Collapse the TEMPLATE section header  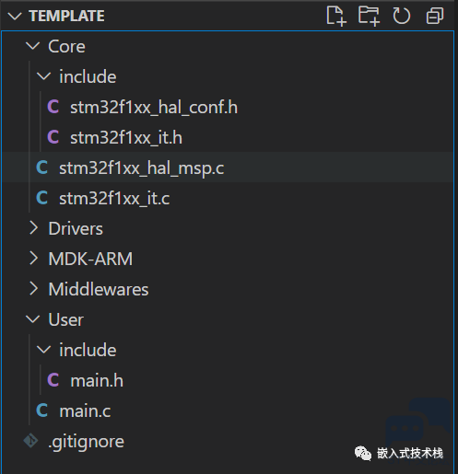(x=15, y=16)
